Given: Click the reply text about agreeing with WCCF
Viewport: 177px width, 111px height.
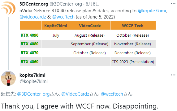Looking at the screenshot, I should coord(80,106).
